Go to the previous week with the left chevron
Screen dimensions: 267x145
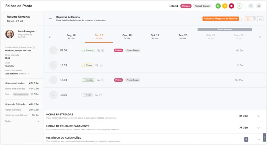coord(50,37)
